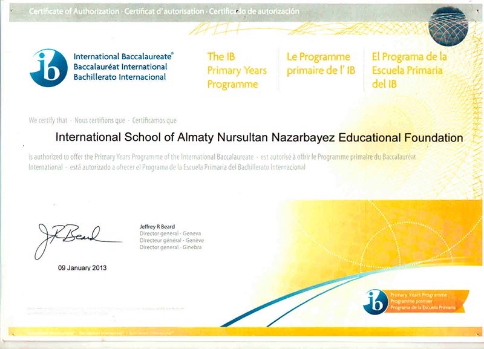Click the holographic seal in top corner

[x=448, y=26]
